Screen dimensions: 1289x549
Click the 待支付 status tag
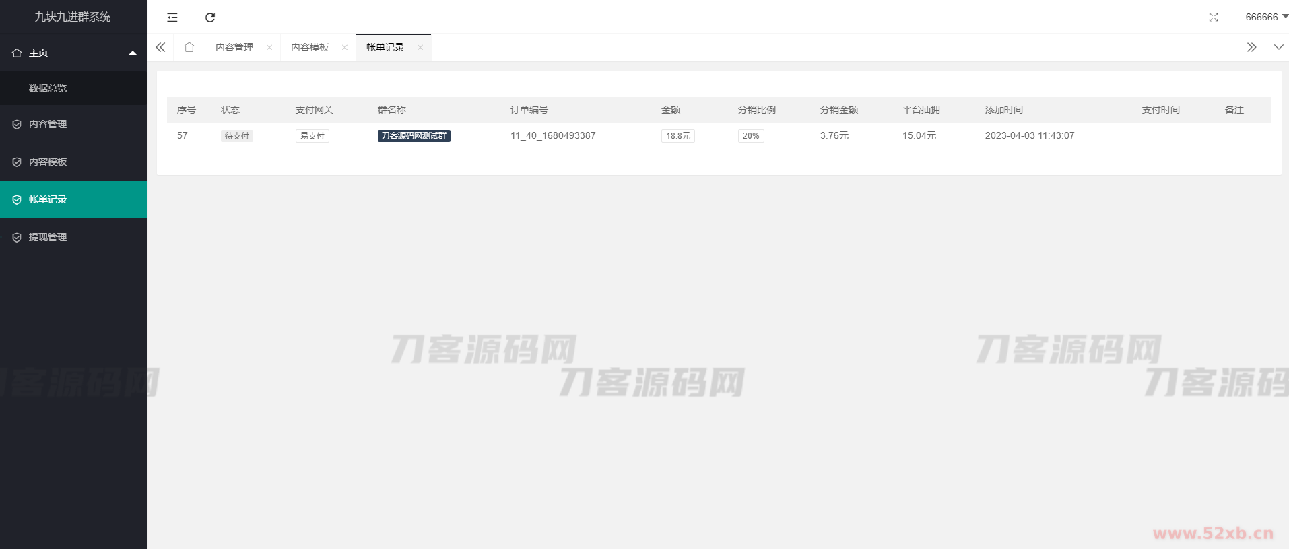[236, 136]
